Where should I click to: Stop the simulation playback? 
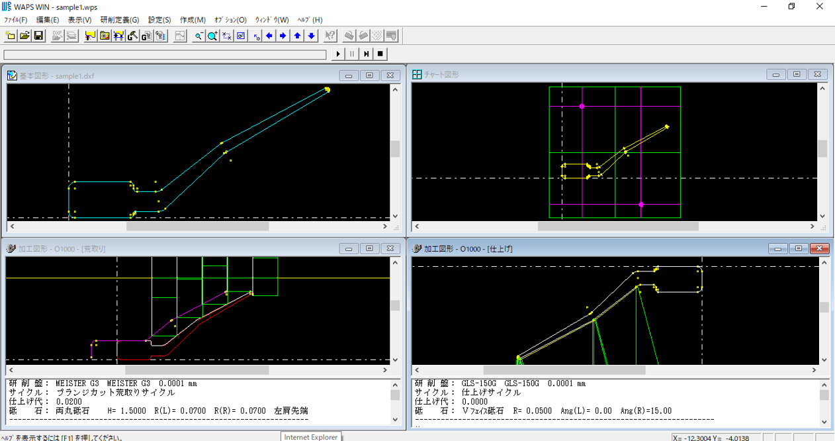click(380, 54)
